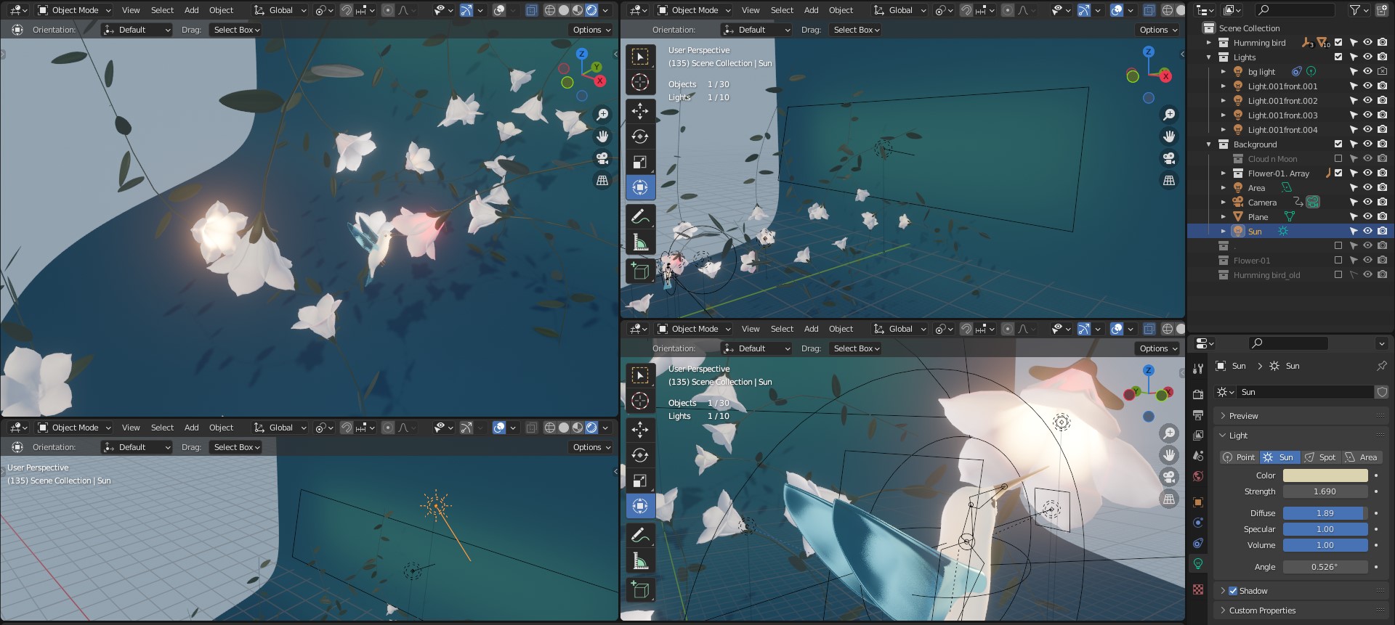Open the Object properties tab
This screenshot has height=625, width=1395.
[1198, 502]
